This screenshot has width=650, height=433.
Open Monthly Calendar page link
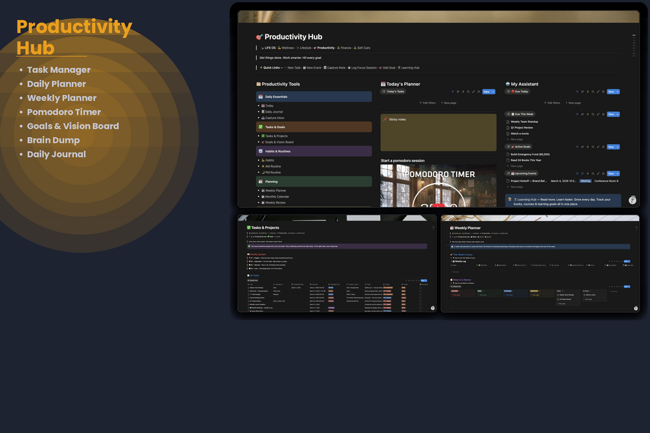[276, 197]
